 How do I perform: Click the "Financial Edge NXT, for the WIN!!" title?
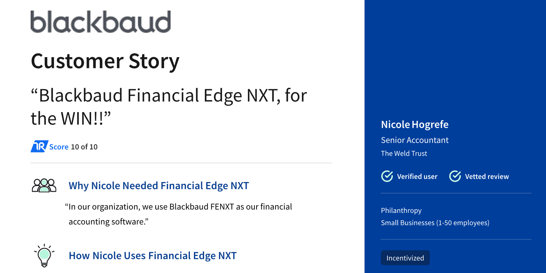(x=169, y=107)
